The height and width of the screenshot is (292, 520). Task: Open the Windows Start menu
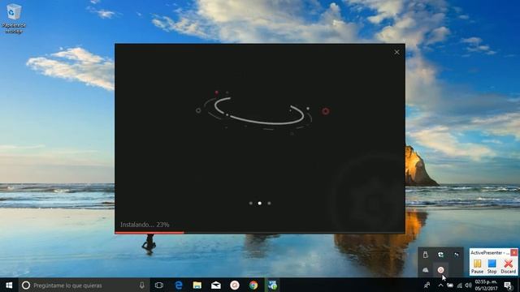pos(9,285)
